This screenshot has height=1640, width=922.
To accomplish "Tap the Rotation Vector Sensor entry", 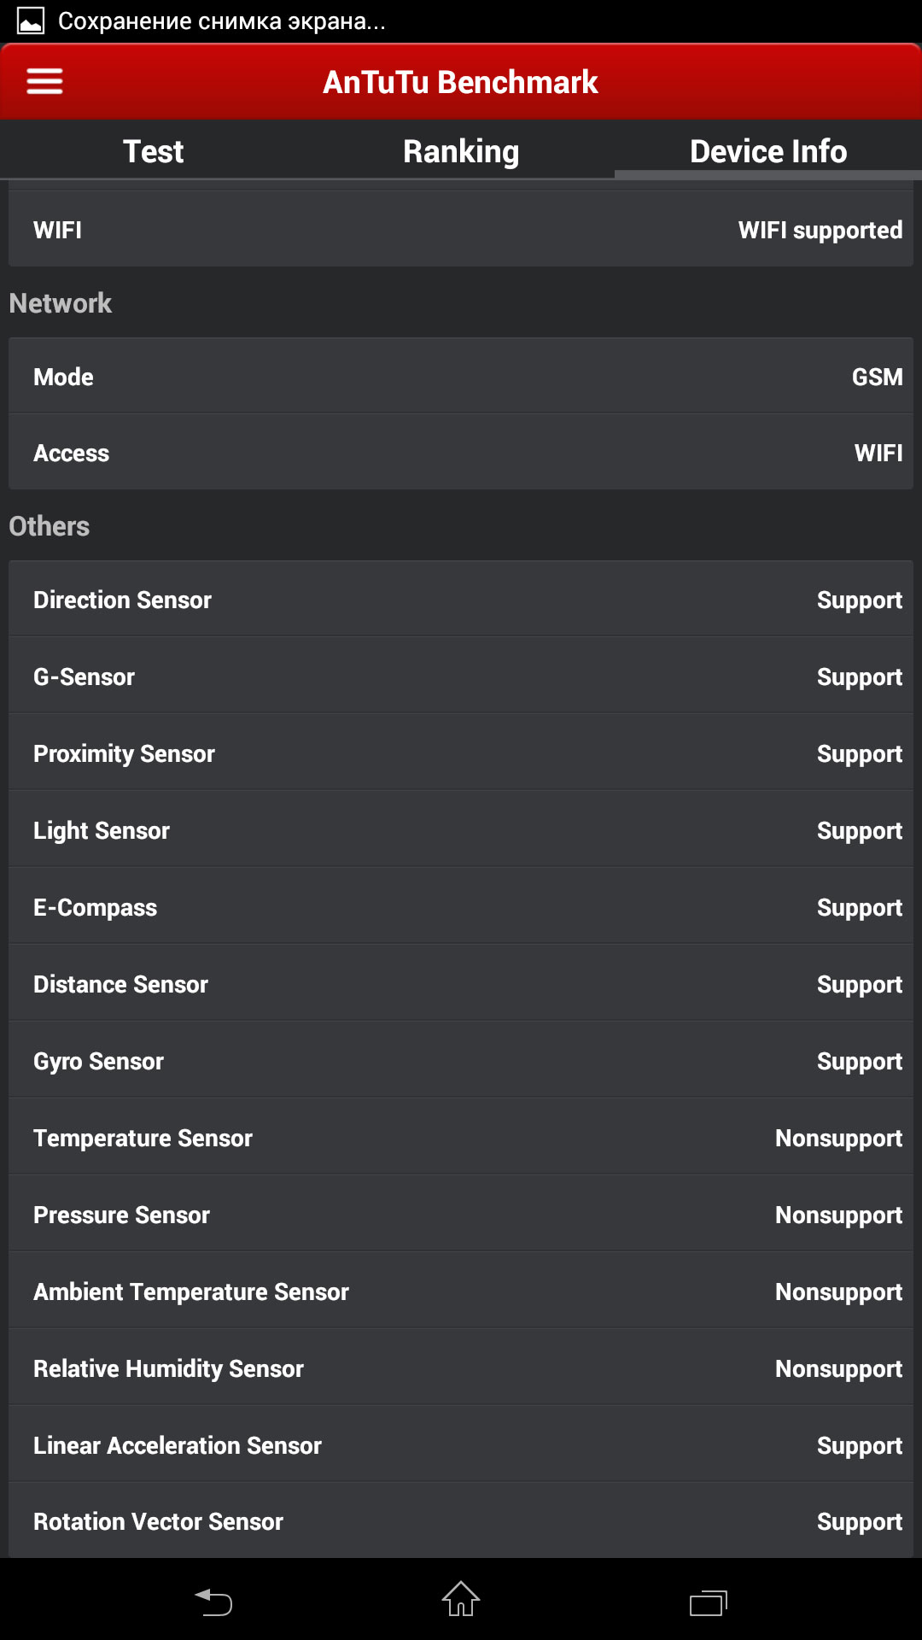I will pyautogui.click(x=461, y=1520).
